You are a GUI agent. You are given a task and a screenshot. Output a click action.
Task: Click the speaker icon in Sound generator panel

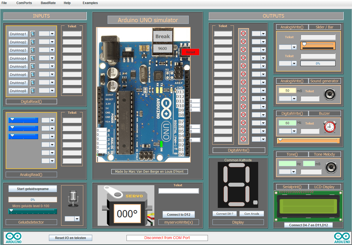330,94
